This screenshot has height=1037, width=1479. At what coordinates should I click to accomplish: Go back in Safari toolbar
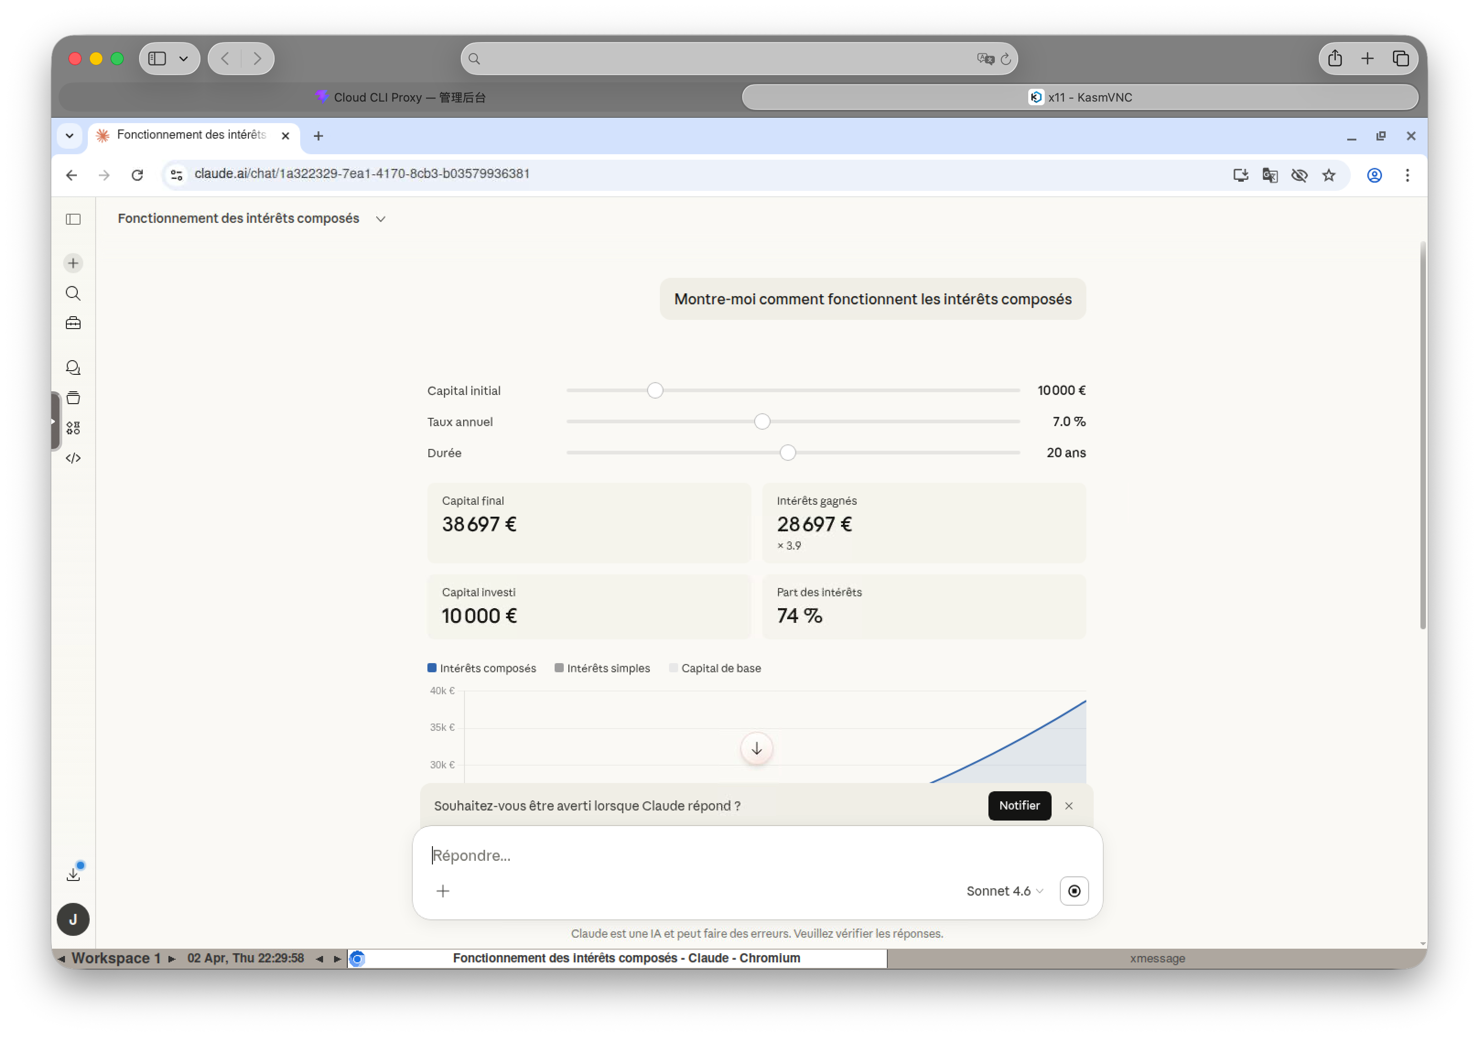[225, 59]
